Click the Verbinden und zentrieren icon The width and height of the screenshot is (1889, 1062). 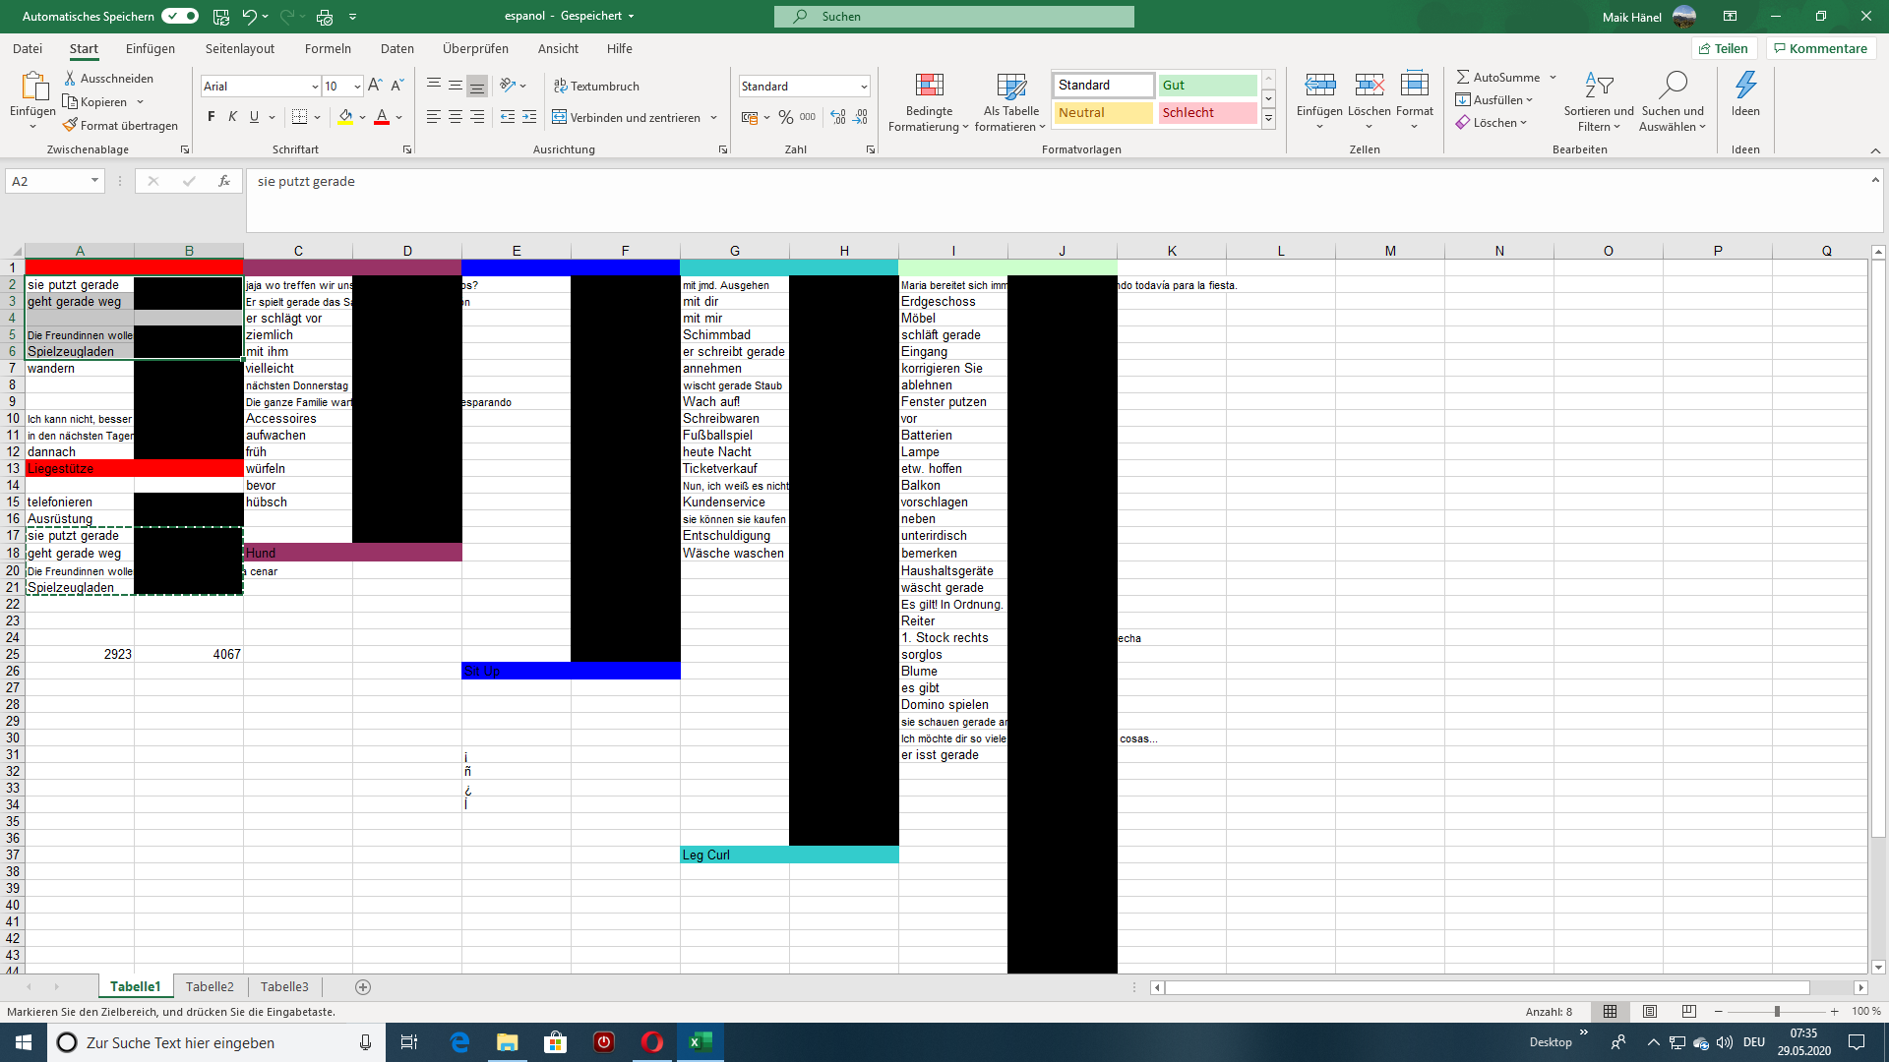tap(559, 117)
